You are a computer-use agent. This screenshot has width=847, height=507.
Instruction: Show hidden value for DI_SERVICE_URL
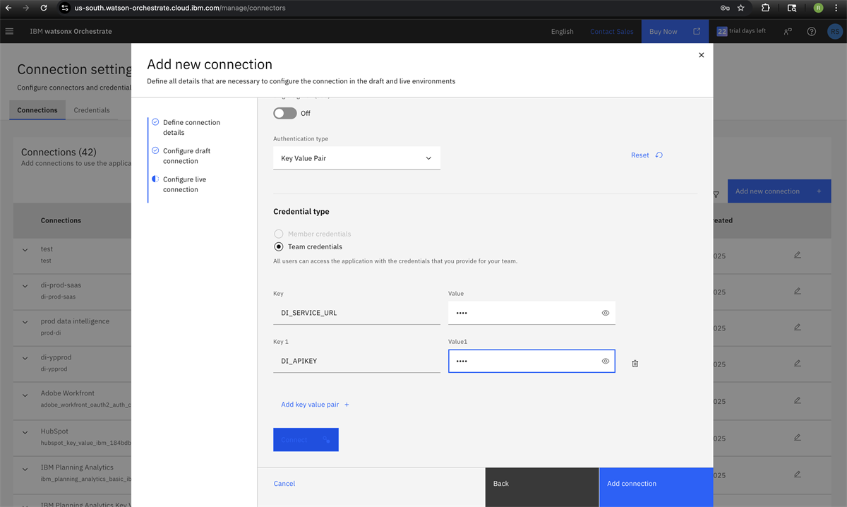[606, 313]
